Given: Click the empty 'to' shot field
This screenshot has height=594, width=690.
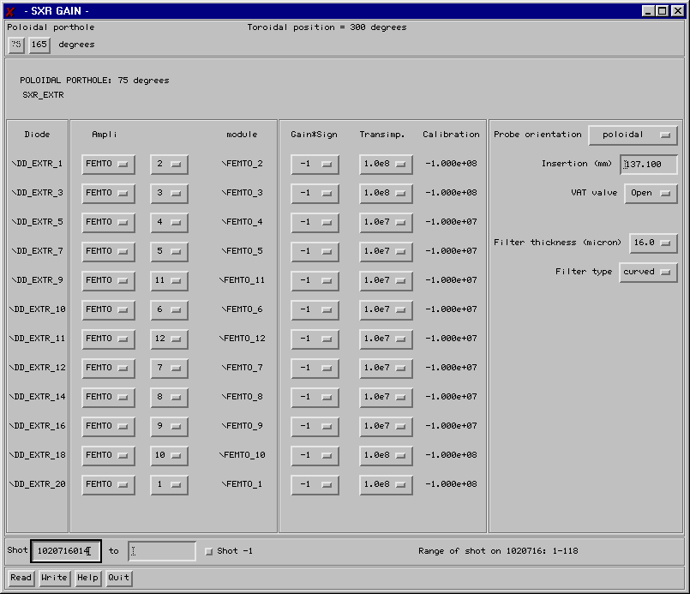Looking at the screenshot, I should 162,551.
